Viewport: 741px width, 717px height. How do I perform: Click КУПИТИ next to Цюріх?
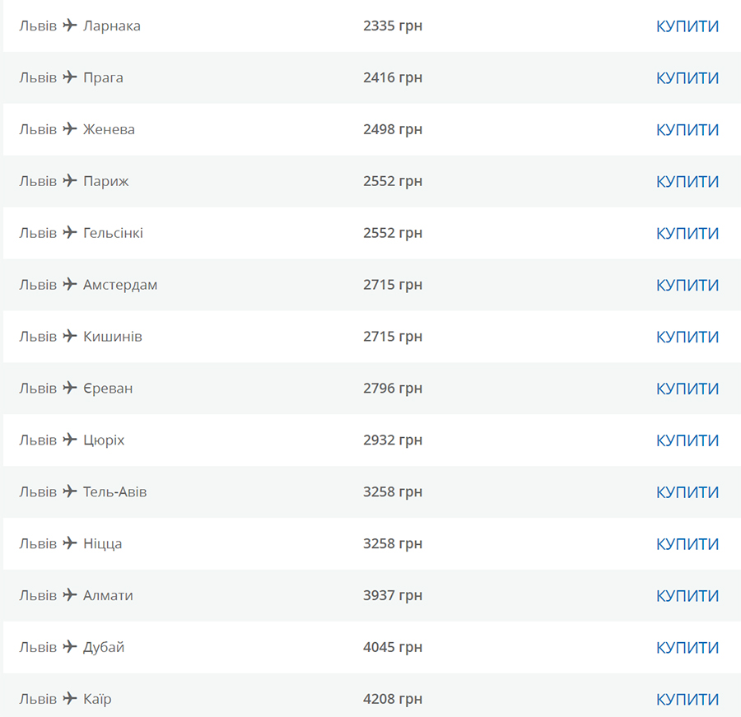(x=687, y=440)
